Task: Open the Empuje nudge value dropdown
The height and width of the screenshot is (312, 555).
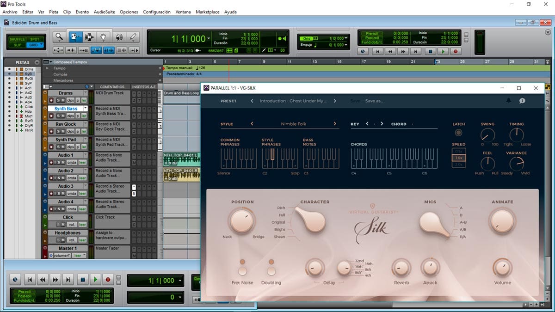Action: click(x=346, y=45)
